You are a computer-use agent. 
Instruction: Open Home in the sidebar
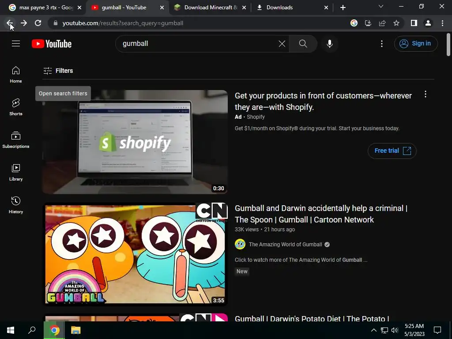pyautogui.click(x=16, y=75)
